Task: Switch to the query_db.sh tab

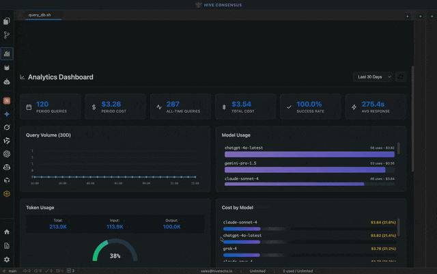Action: [40, 14]
